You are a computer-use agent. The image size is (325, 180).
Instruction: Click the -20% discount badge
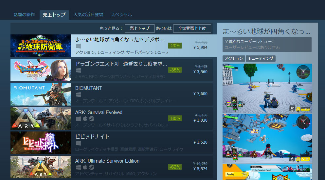click(x=175, y=46)
